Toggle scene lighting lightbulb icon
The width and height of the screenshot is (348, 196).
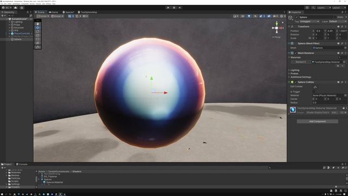249,16
